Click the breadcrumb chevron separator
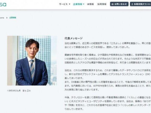This screenshot has height=113, width=151. (7, 18)
